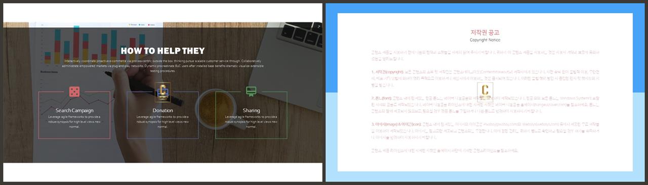Select the HOW TO HELP THEY heading
The width and height of the screenshot is (648, 185).
[163, 50]
